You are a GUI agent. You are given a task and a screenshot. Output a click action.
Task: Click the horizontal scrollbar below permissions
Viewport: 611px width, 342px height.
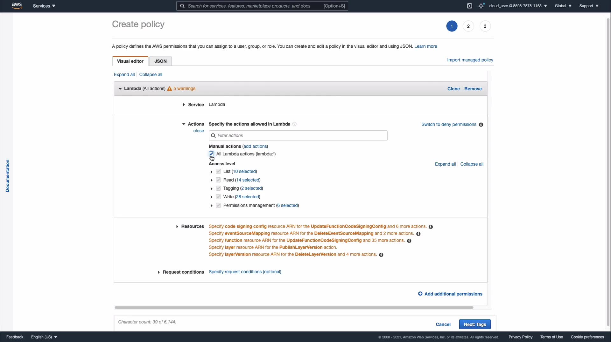[x=294, y=307]
